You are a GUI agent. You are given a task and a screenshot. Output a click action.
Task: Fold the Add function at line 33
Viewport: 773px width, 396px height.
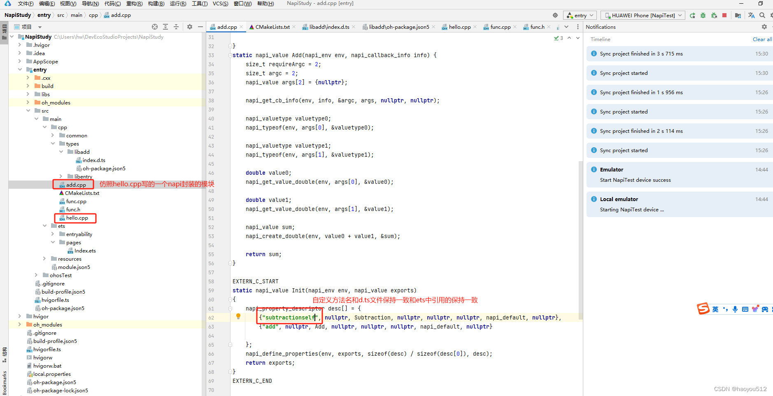coord(230,55)
